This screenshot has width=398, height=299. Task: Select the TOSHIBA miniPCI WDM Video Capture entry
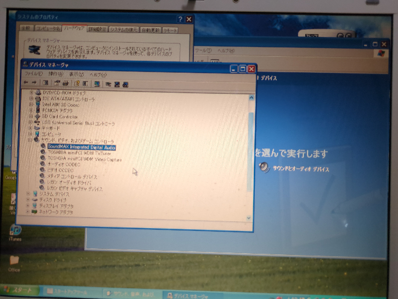click(85, 159)
